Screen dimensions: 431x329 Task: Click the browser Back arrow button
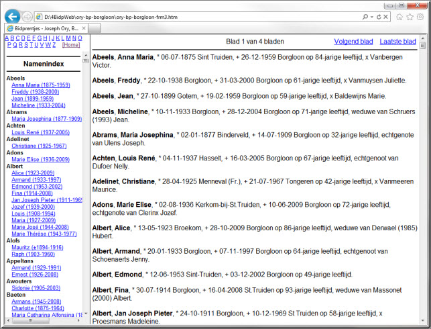pyautogui.click(x=12, y=16)
